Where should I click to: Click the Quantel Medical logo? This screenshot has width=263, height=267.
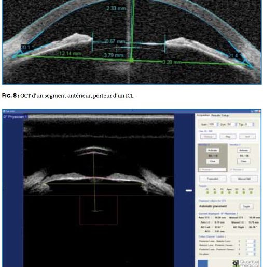pyautogui.click(x=246, y=263)
